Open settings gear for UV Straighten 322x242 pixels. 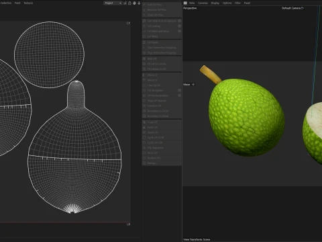(179, 90)
